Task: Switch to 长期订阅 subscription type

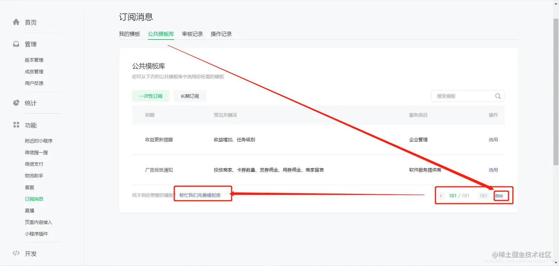Action: tap(190, 96)
